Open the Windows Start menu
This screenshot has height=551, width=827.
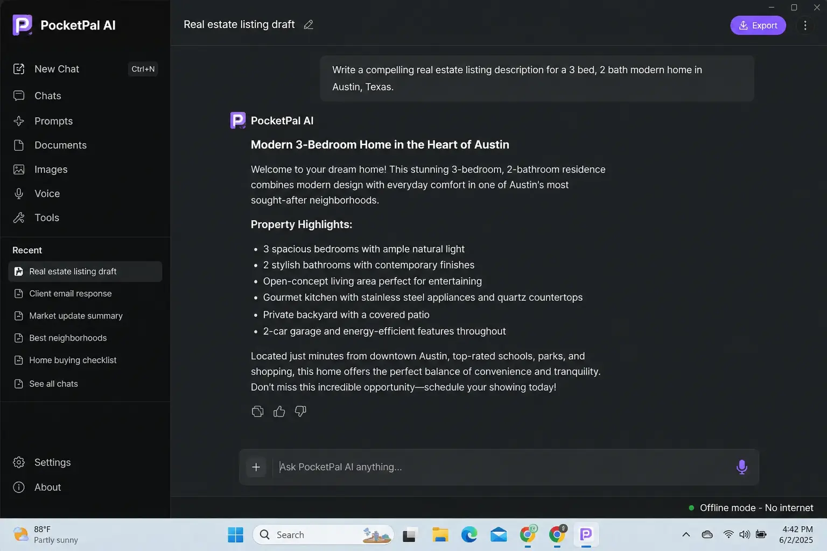pos(235,535)
